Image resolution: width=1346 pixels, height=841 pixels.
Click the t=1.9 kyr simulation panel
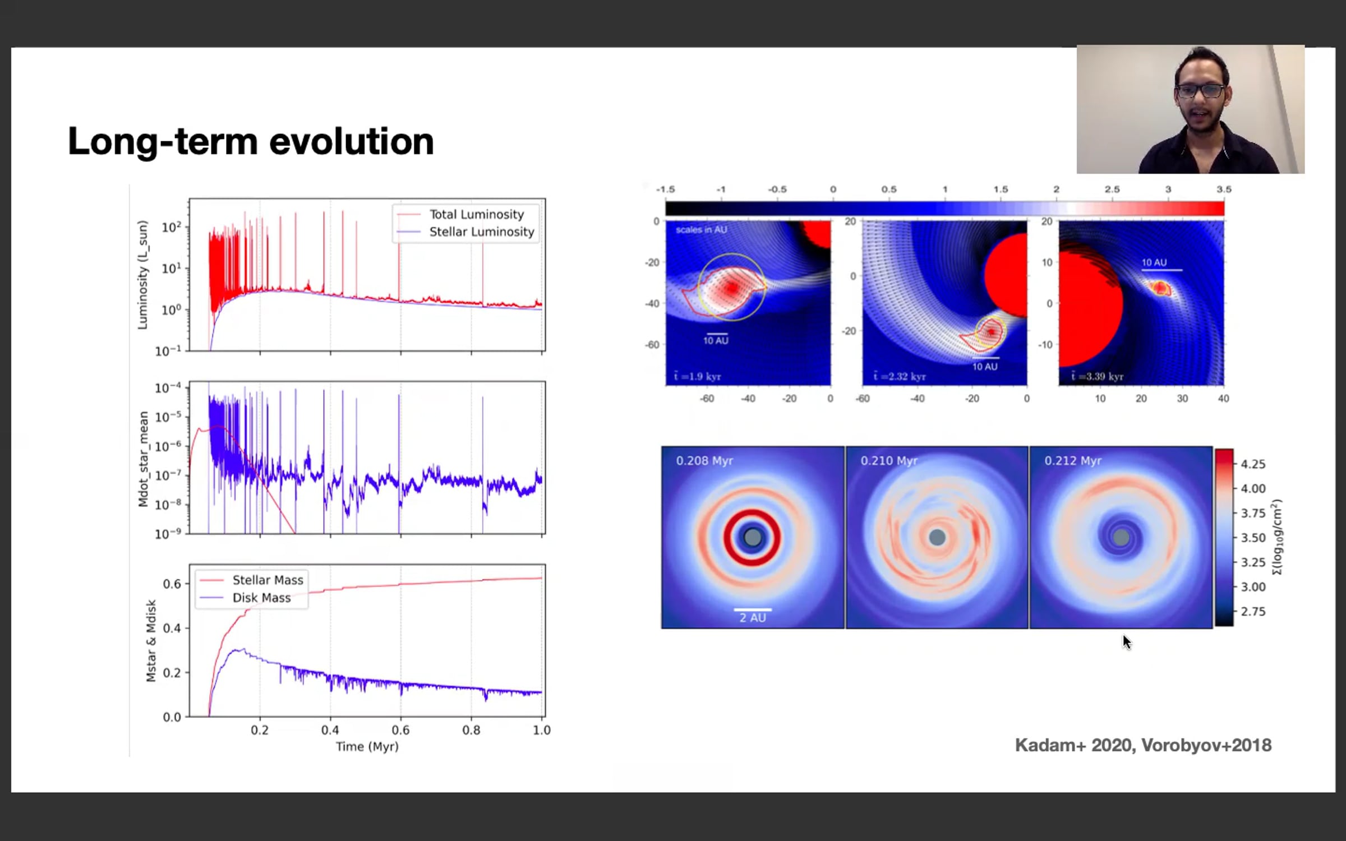pyautogui.click(x=748, y=303)
